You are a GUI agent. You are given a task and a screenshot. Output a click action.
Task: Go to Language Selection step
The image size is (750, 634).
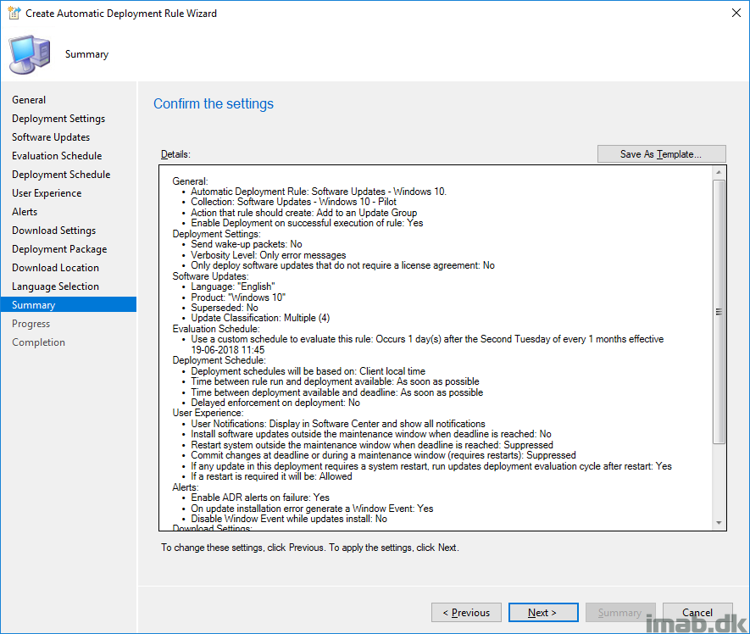[x=55, y=286]
